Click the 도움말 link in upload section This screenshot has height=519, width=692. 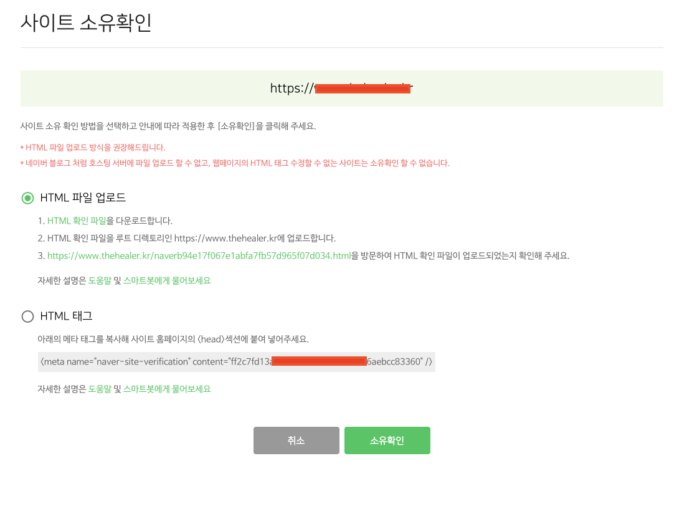(100, 282)
